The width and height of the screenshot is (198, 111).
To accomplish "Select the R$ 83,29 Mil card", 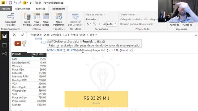I will [96, 99].
